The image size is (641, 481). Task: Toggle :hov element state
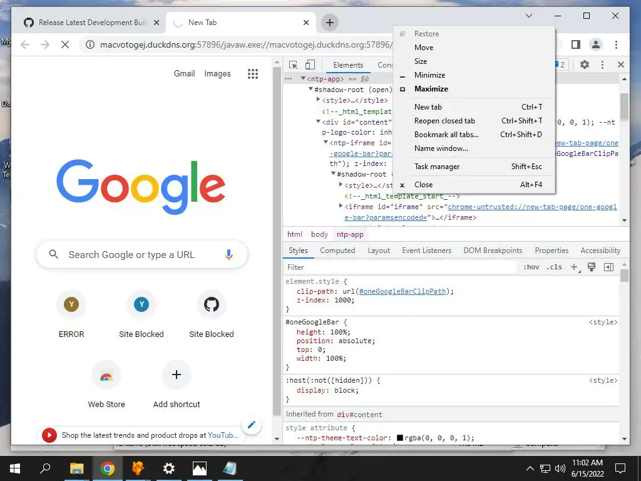click(x=531, y=267)
